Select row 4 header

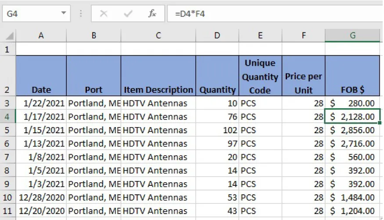click(7, 117)
